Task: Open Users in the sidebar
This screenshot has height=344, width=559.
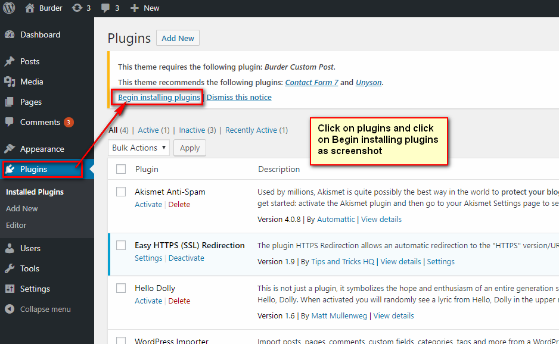Action: tap(30, 248)
